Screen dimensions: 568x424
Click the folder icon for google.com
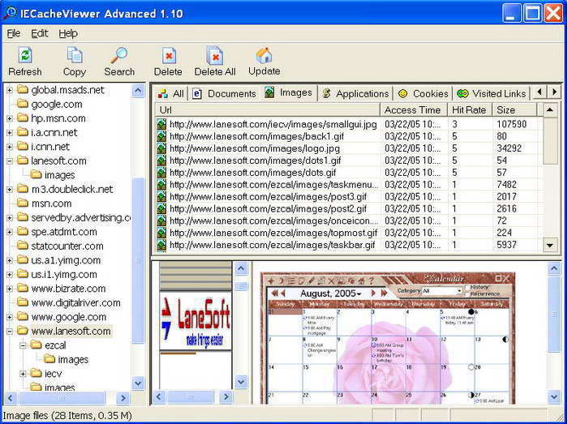click(23, 104)
